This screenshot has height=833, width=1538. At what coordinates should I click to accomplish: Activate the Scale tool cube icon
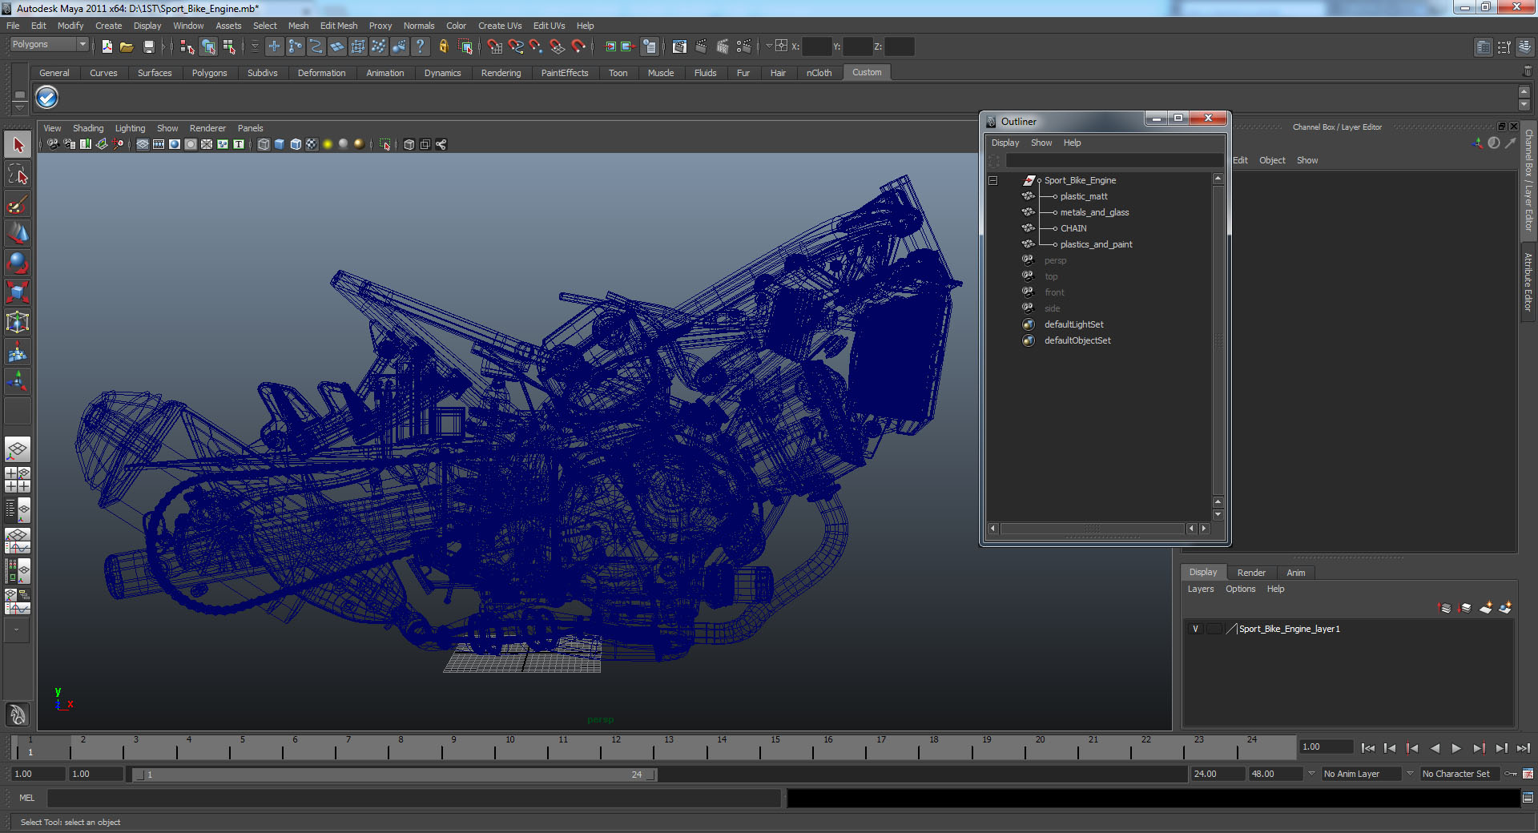tap(18, 292)
